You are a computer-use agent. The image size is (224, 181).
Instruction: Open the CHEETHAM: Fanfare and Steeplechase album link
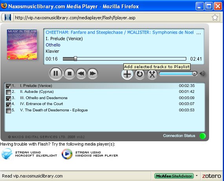(120, 32)
